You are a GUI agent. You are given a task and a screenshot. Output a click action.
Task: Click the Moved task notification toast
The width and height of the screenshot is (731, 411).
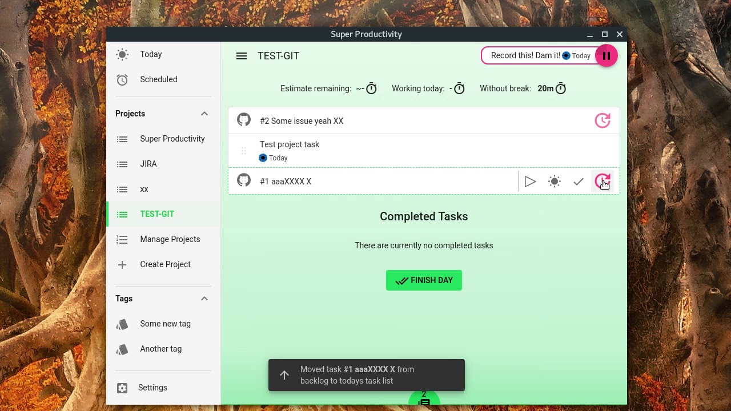(367, 375)
